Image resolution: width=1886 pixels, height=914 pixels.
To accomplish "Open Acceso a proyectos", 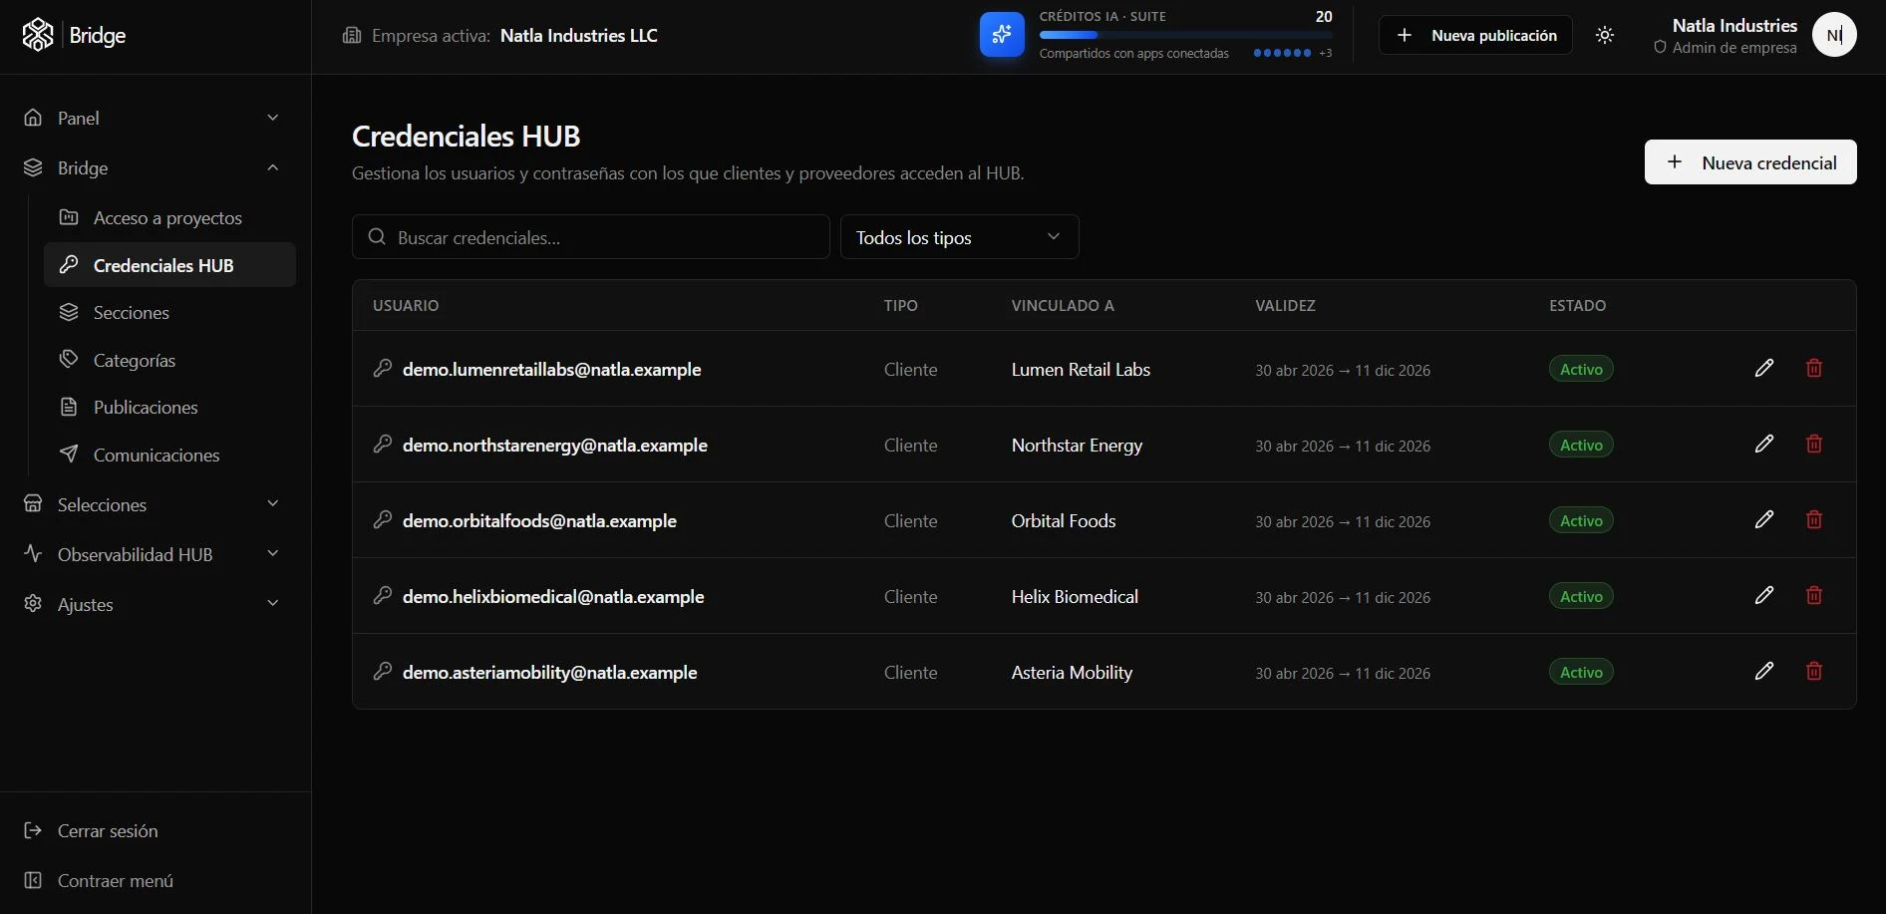I will [169, 217].
